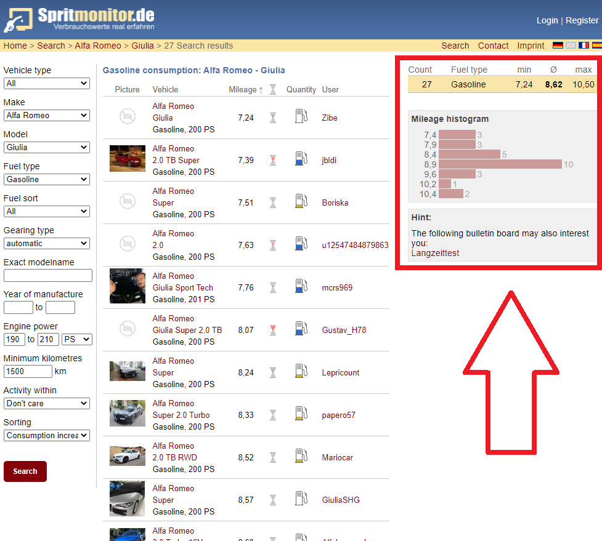Click no-picture placeholder for Gustav_H78's Giulia
The height and width of the screenshot is (541, 602).
coord(128,329)
